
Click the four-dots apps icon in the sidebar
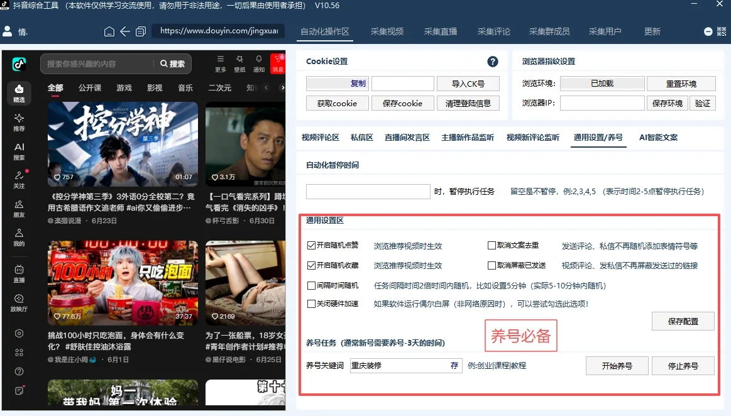tap(19, 353)
